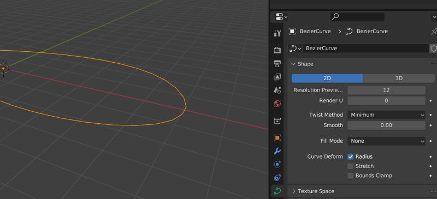Enable the Bounds Clamp checkbox
The image size is (437, 199).
click(x=351, y=176)
